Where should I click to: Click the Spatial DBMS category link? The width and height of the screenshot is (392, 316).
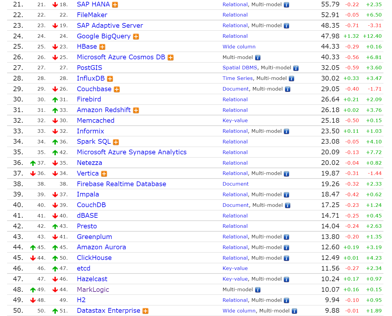(x=240, y=68)
